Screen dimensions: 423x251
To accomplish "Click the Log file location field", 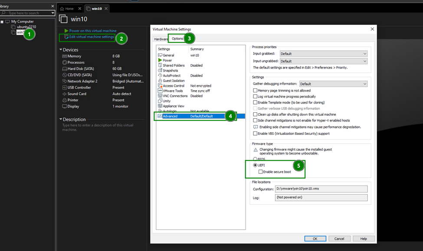I will [x=321, y=198].
